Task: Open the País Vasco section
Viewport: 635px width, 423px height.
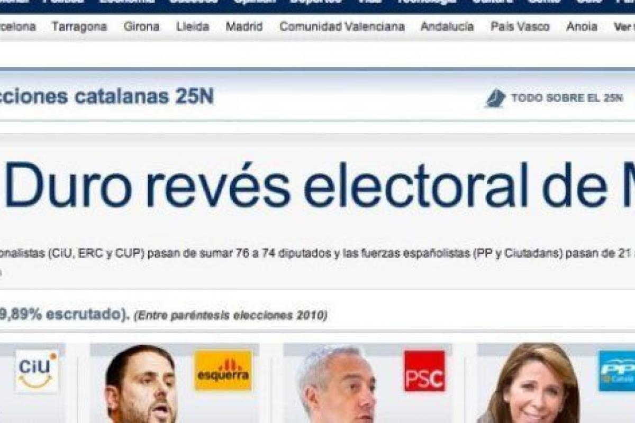Action: tap(520, 26)
